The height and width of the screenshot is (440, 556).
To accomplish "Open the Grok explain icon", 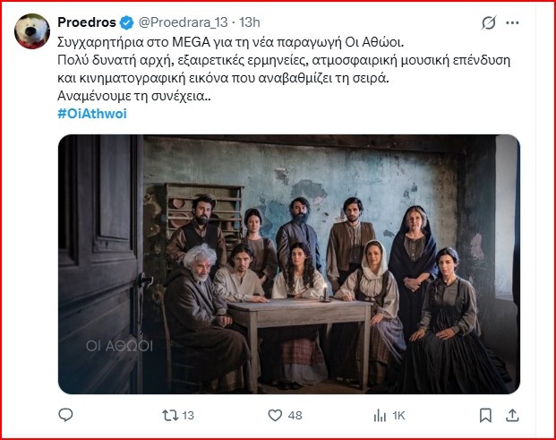I will point(489,23).
